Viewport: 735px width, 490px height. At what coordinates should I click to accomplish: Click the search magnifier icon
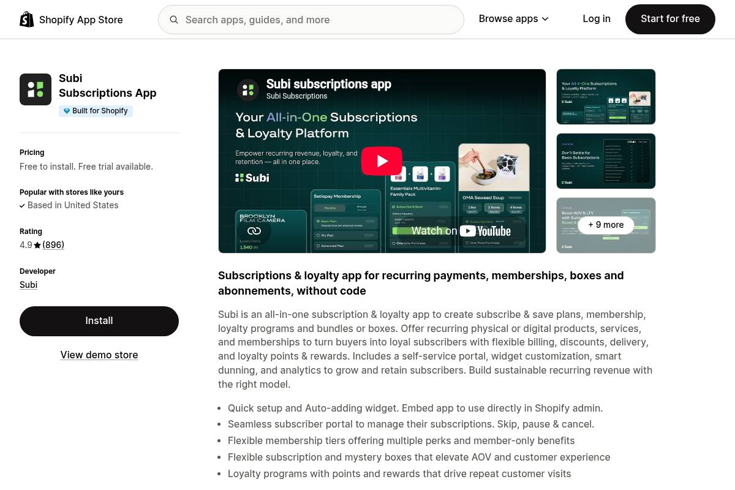[x=174, y=20]
